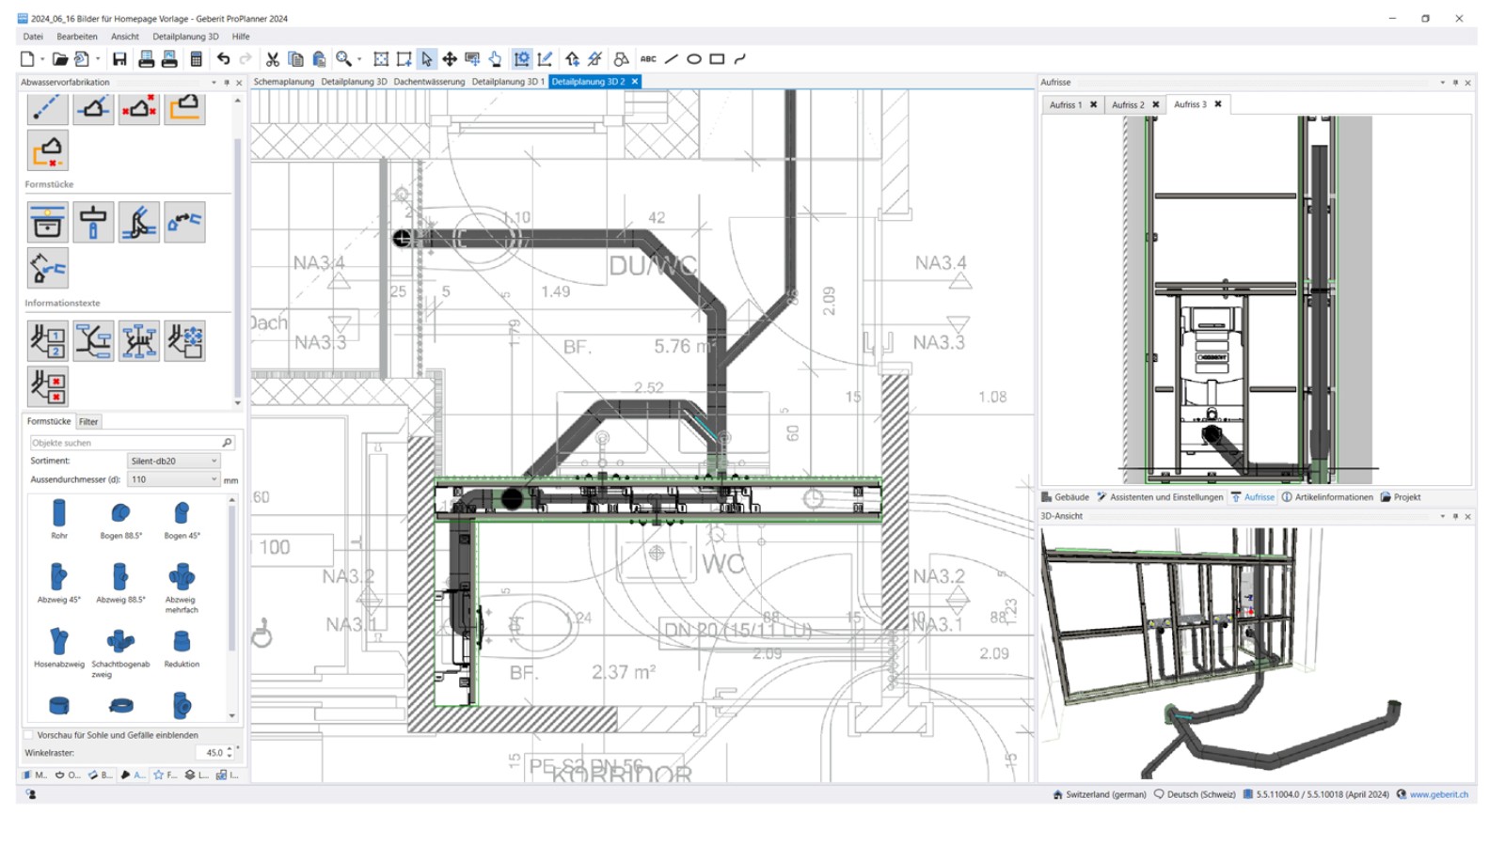Toggle the selection arrow tool active state
This screenshot has width=1505, height=846.
coord(426,57)
